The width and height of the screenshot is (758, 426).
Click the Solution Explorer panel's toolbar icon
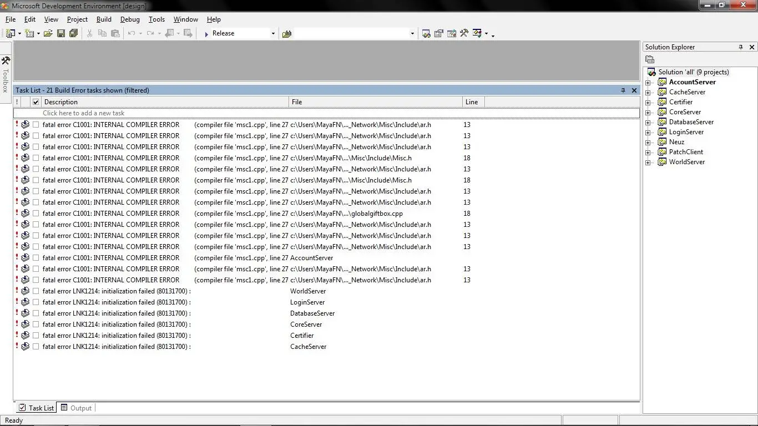pos(650,59)
